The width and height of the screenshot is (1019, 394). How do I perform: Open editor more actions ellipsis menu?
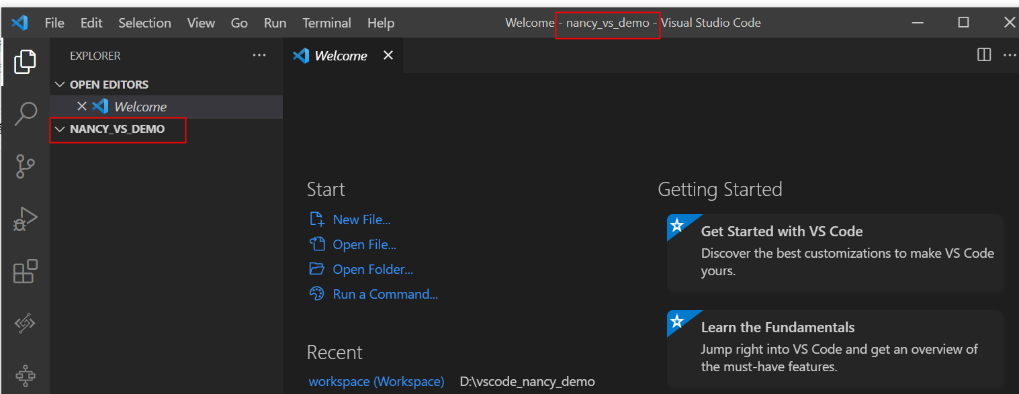click(x=1010, y=55)
